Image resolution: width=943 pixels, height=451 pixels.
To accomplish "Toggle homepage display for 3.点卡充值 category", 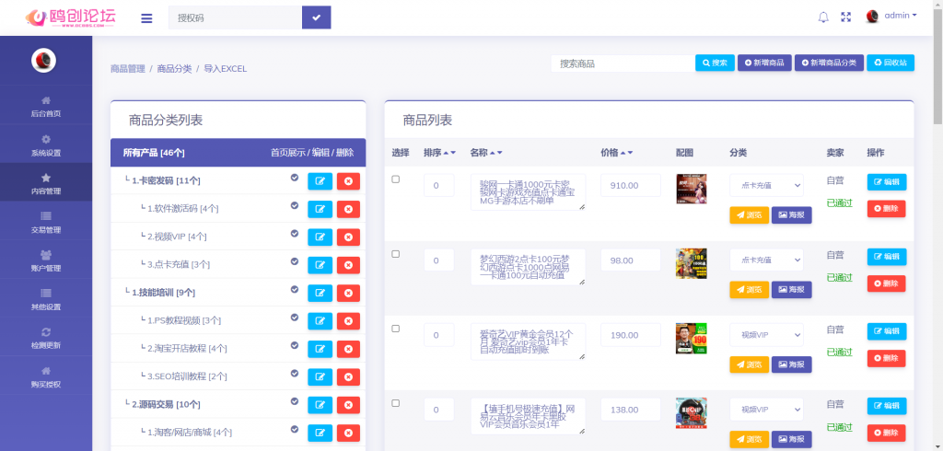I will coord(295,261).
